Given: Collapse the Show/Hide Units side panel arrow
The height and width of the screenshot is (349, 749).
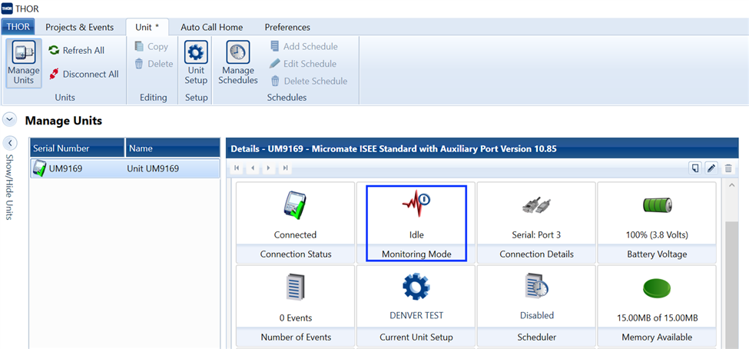Looking at the screenshot, I should coord(10,143).
